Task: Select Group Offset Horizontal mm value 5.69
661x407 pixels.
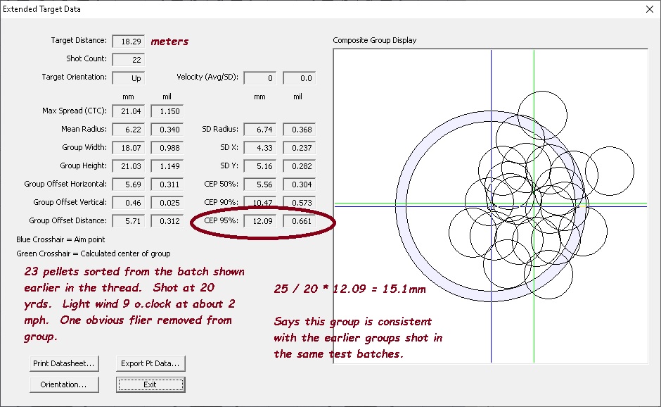Action: tap(129, 184)
